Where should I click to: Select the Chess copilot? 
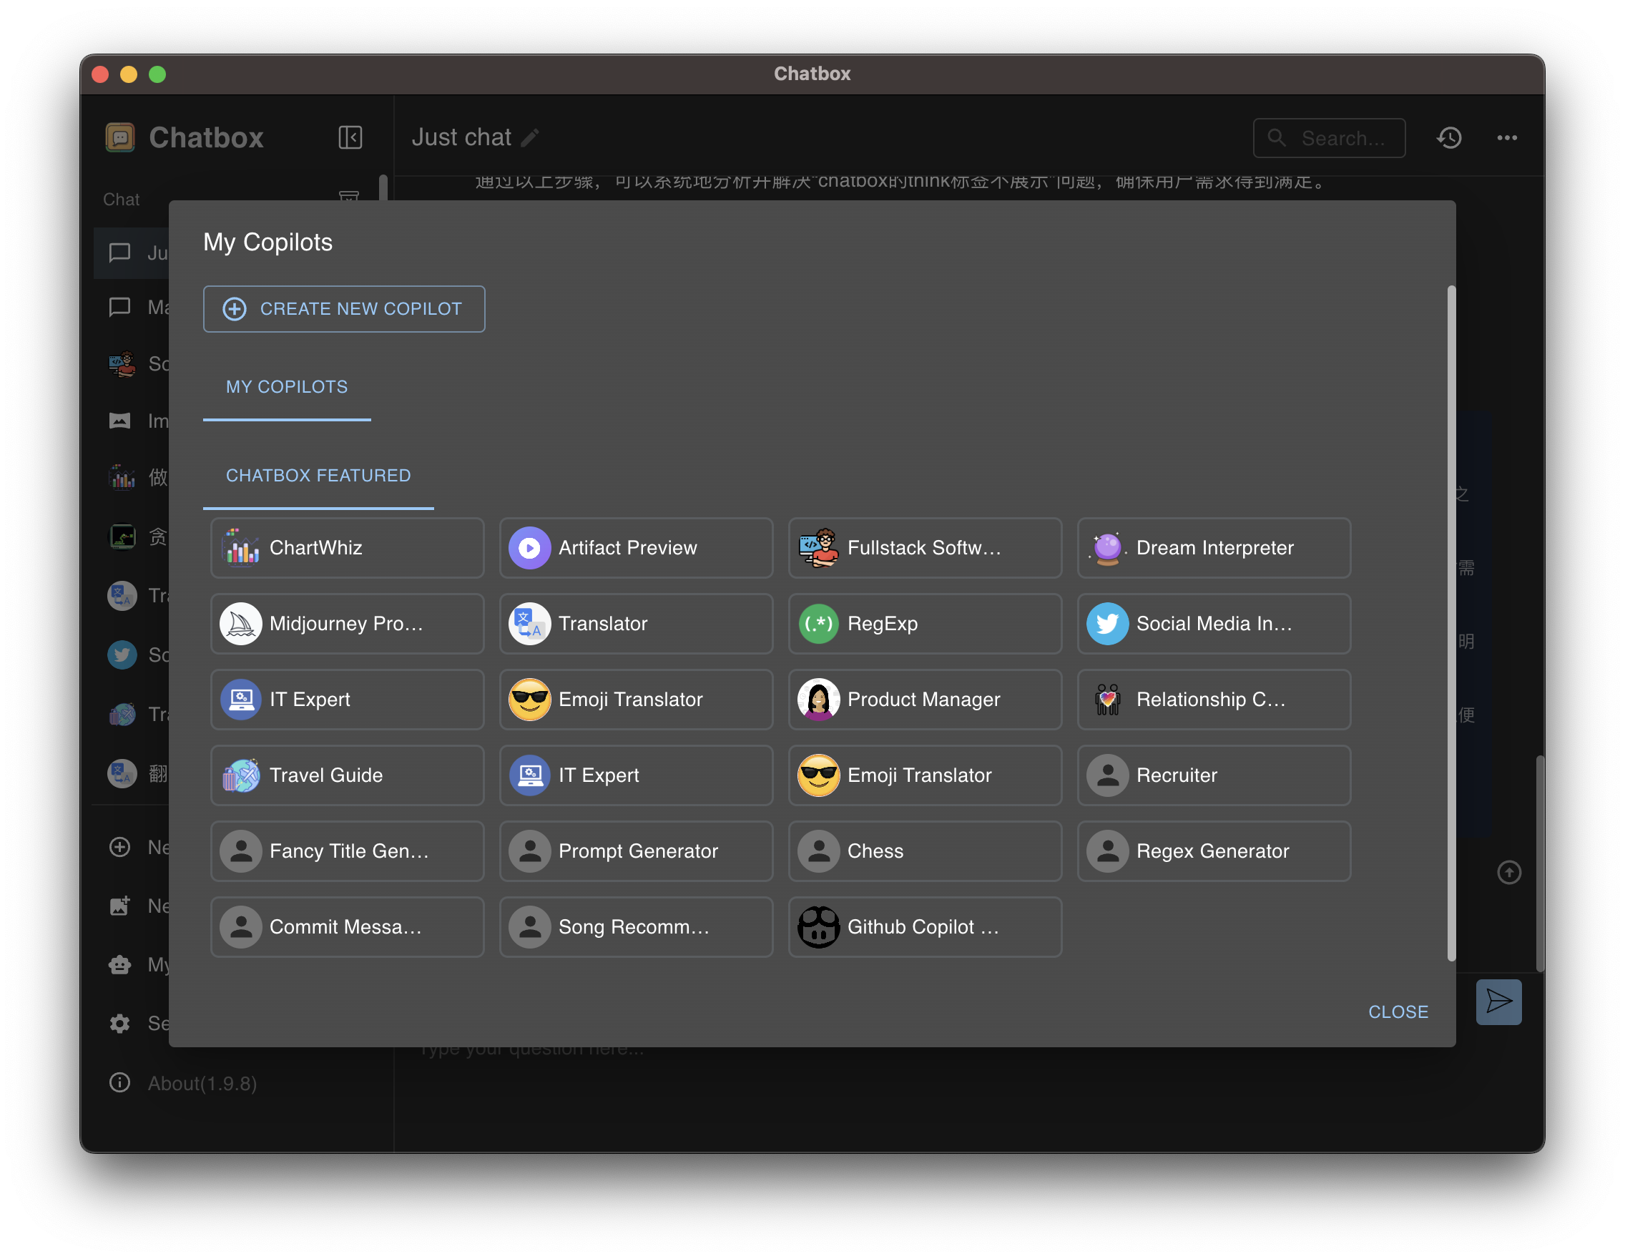[925, 851]
